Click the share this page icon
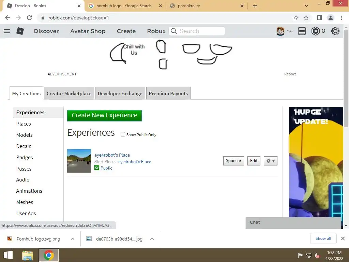 [x=295, y=18]
